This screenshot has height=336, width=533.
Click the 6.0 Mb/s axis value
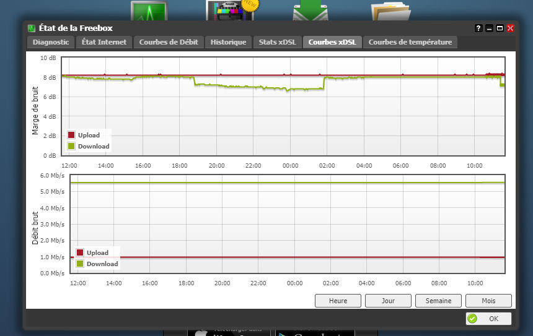click(x=52, y=176)
